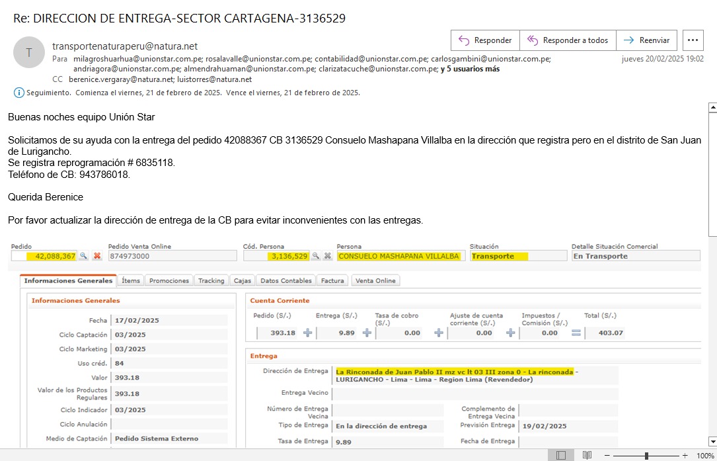Click the Pedido Venta Online field
The width and height of the screenshot is (717, 461).
click(172, 256)
